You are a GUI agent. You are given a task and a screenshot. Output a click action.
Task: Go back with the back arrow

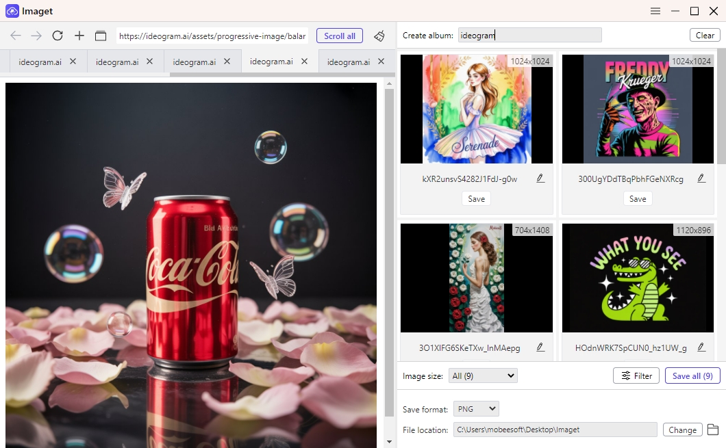[16, 36]
